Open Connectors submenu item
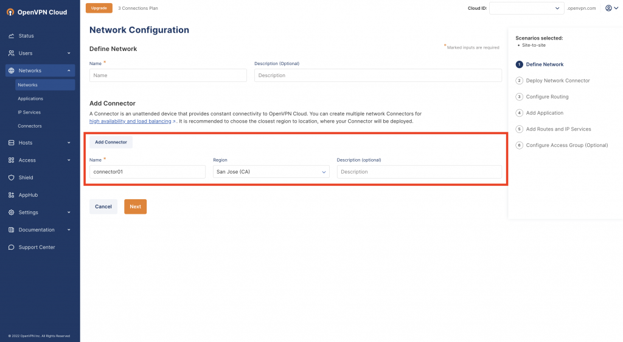The image size is (623, 342). coord(30,126)
